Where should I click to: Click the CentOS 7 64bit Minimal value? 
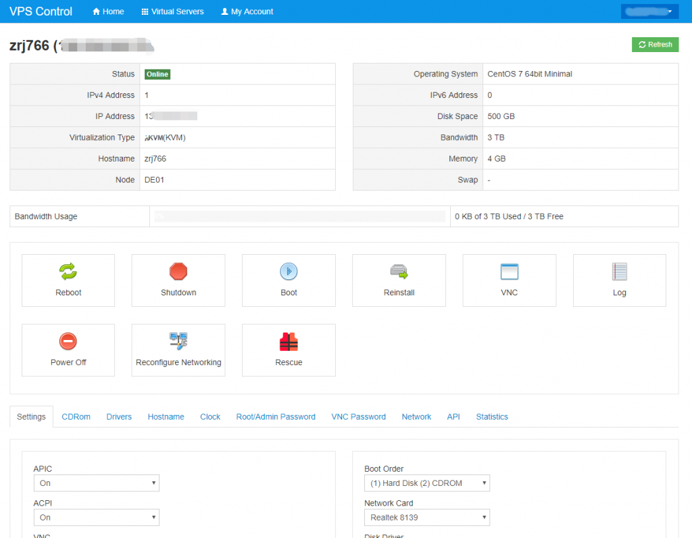[530, 74]
